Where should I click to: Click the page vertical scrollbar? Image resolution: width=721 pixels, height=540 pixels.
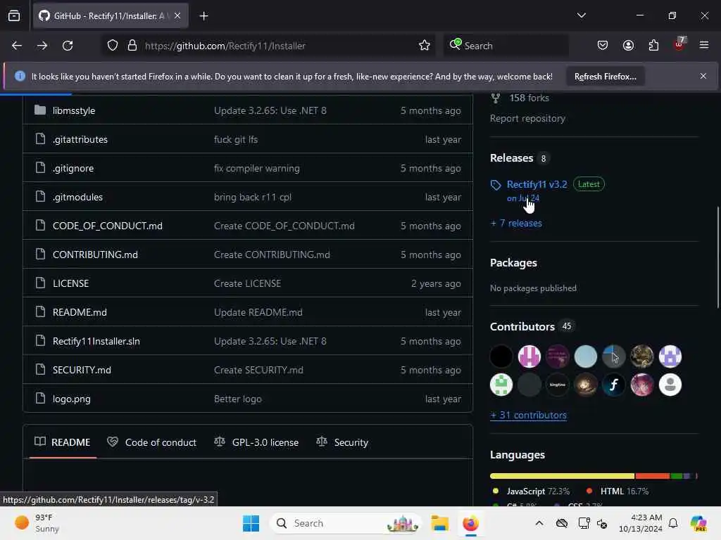pyautogui.click(x=717, y=257)
